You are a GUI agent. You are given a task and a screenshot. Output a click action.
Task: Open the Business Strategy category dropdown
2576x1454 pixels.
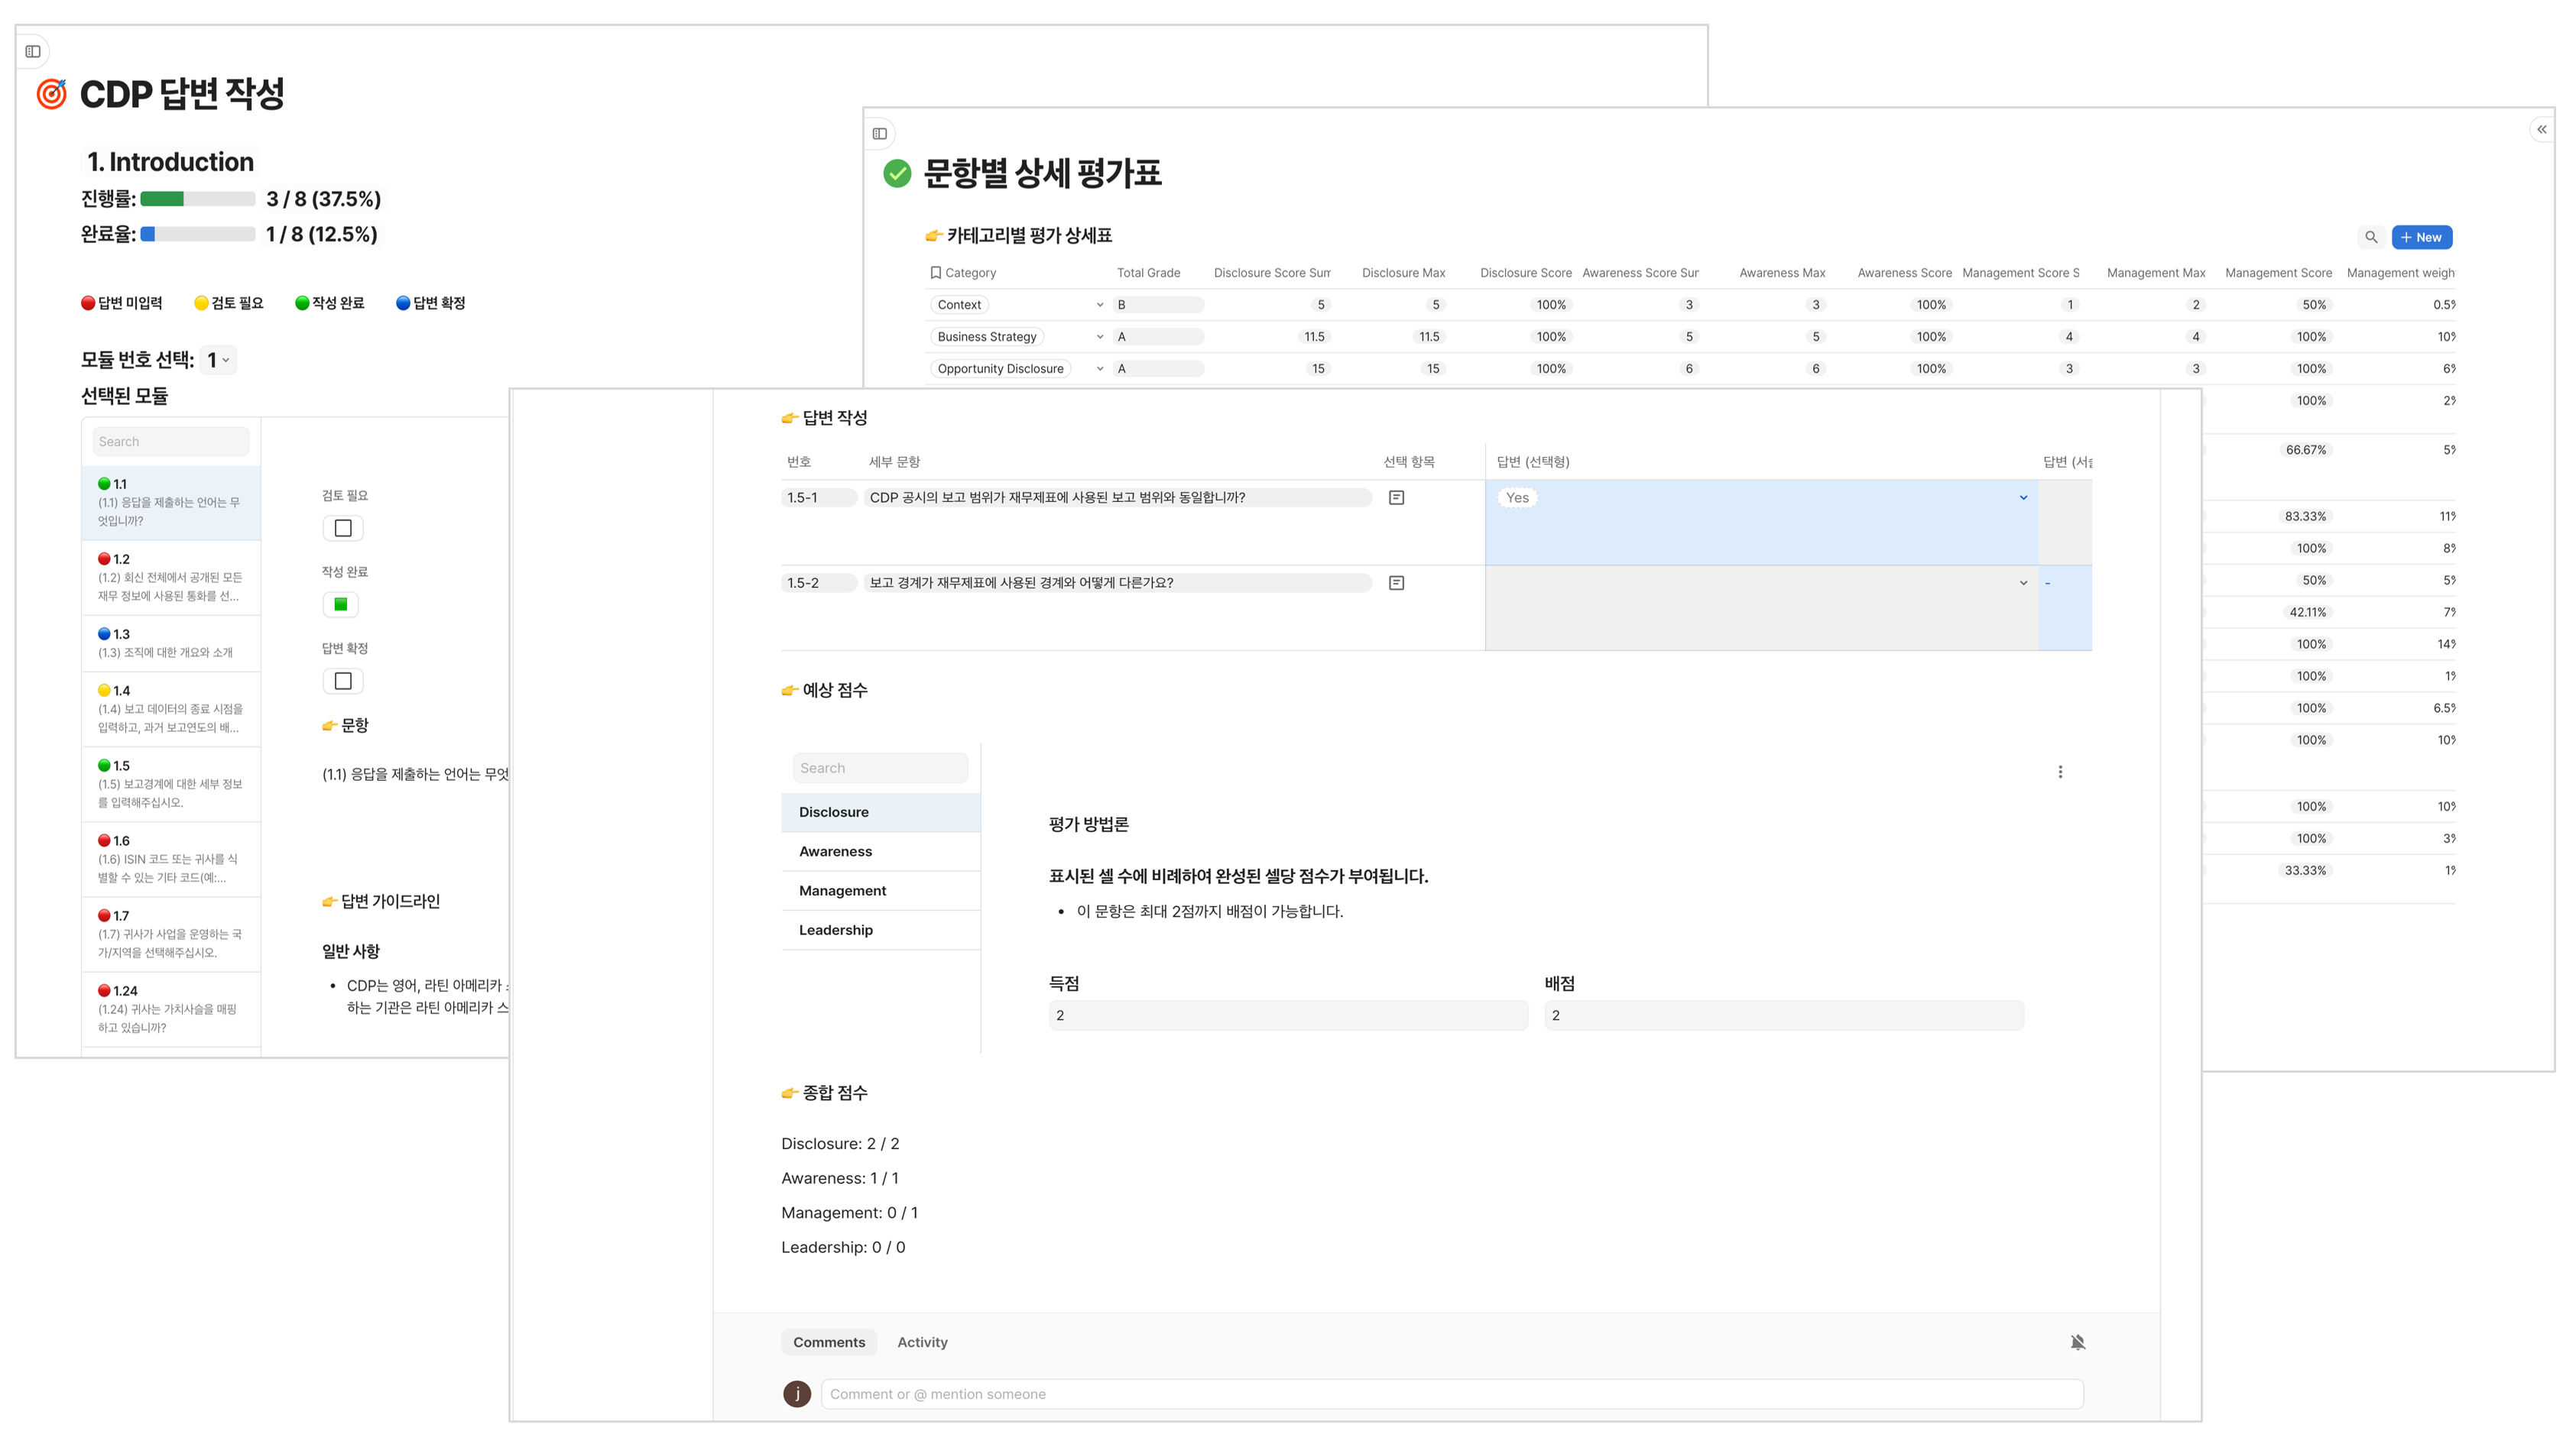[x=1099, y=337]
